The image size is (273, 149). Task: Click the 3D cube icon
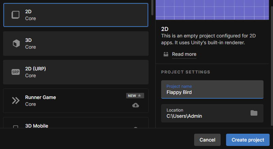(x=16, y=44)
